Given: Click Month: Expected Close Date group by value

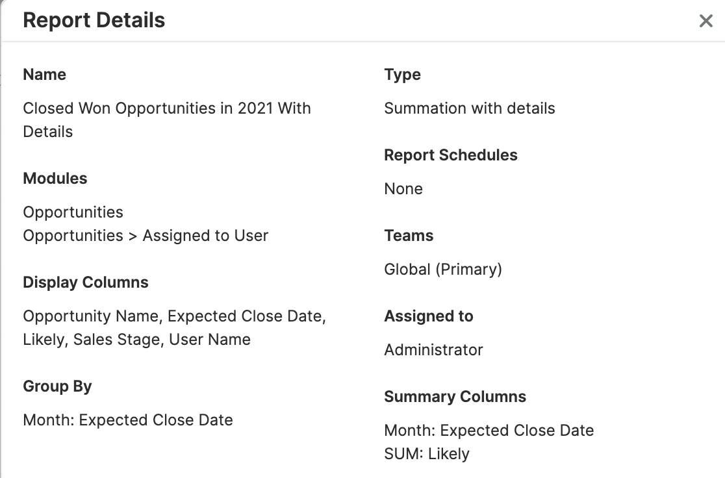Looking at the screenshot, I should (x=127, y=420).
